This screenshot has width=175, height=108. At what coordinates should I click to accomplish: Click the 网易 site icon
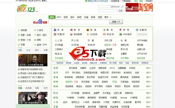pyautogui.click(x=121, y=30)
